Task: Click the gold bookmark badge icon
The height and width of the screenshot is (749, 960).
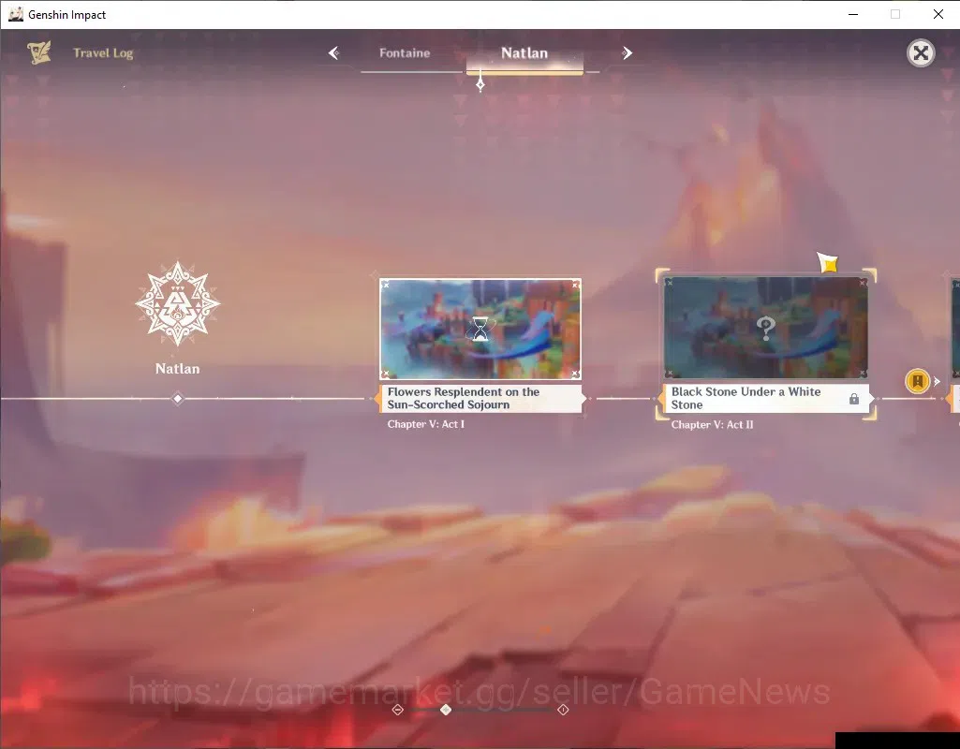Action: tap(918, 381)
